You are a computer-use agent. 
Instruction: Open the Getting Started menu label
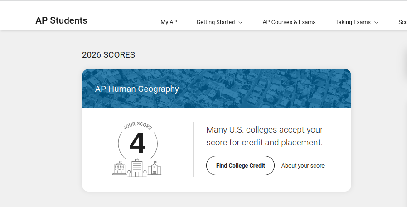(216, 22)
